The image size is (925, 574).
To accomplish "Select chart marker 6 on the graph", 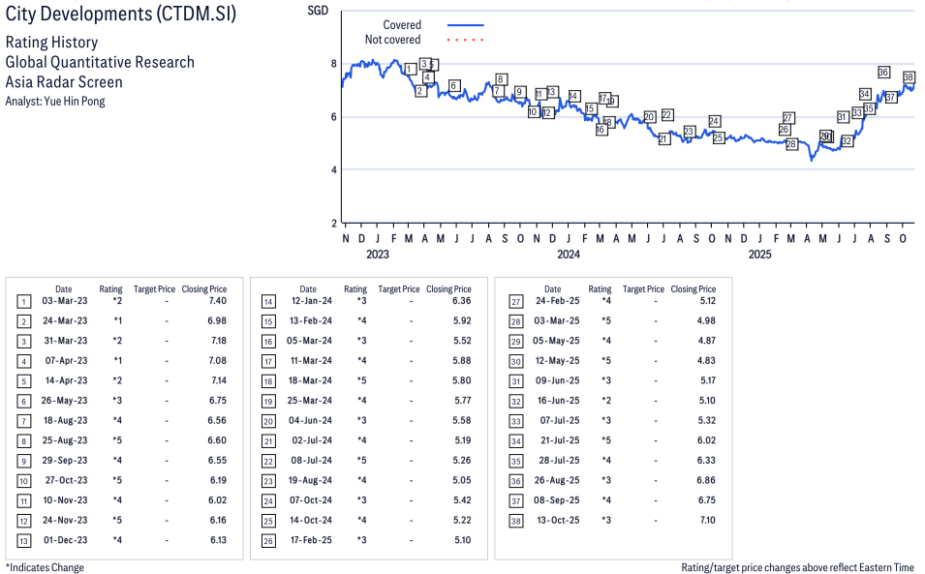I will coord(454,86).
